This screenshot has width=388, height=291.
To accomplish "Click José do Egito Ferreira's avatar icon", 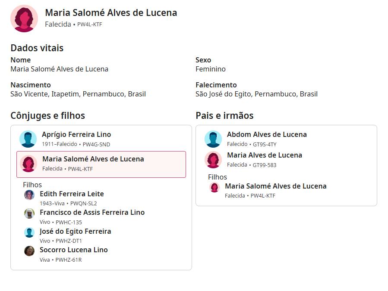I will [x=29, y=232].
